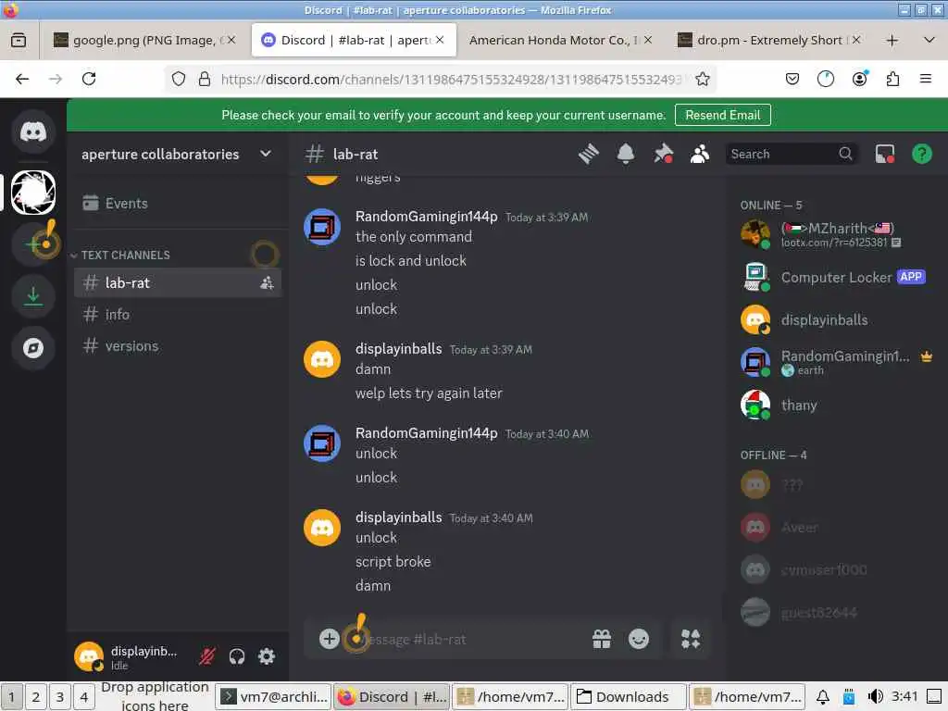This screenshot has width=948, height=711.
Task: Click Firefox reload page icon
Action: coord(89,79)
